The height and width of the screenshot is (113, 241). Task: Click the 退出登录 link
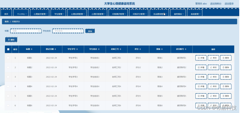pyautogui.click(x=229, y=4)
